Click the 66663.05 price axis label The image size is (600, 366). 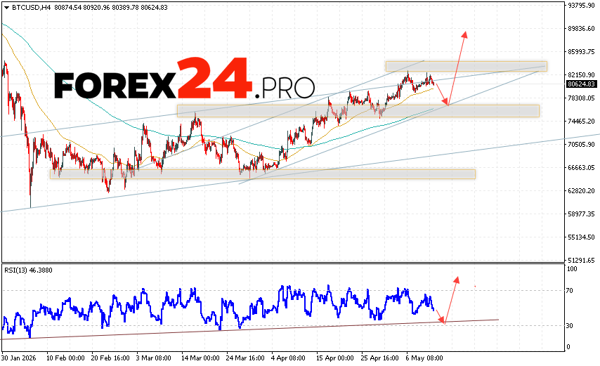click(x=582, y=167)
